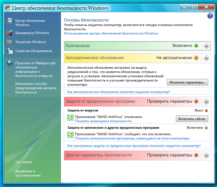This screenshot has height=187, width=217.
Task: Click the Windows Update Center sidebar icon
Action: click(x=10, y=21)
